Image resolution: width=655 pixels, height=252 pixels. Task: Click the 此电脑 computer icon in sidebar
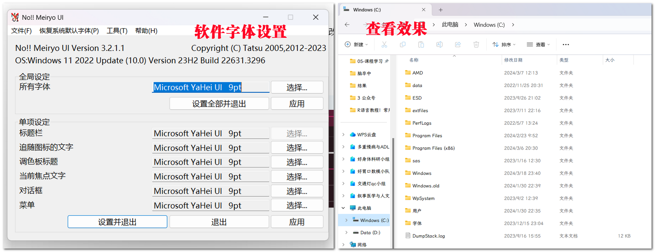[x=353, y=208]
